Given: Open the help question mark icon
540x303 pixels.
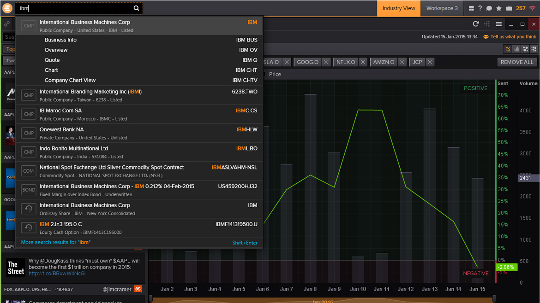Looking at the screenshot, I should pyautogui.click(x=480, y=8).
